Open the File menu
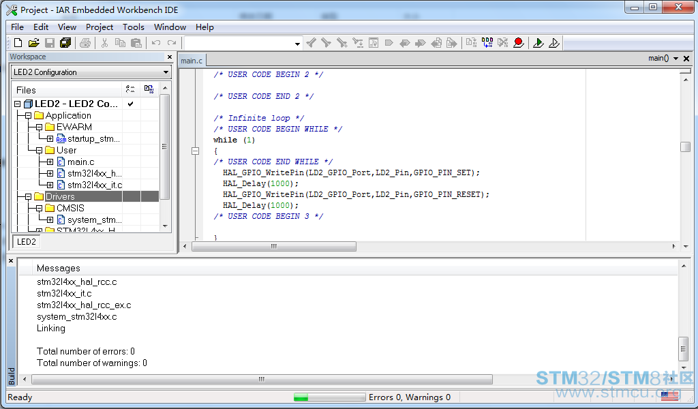This screenshot has height=409, width=698. 17,27
